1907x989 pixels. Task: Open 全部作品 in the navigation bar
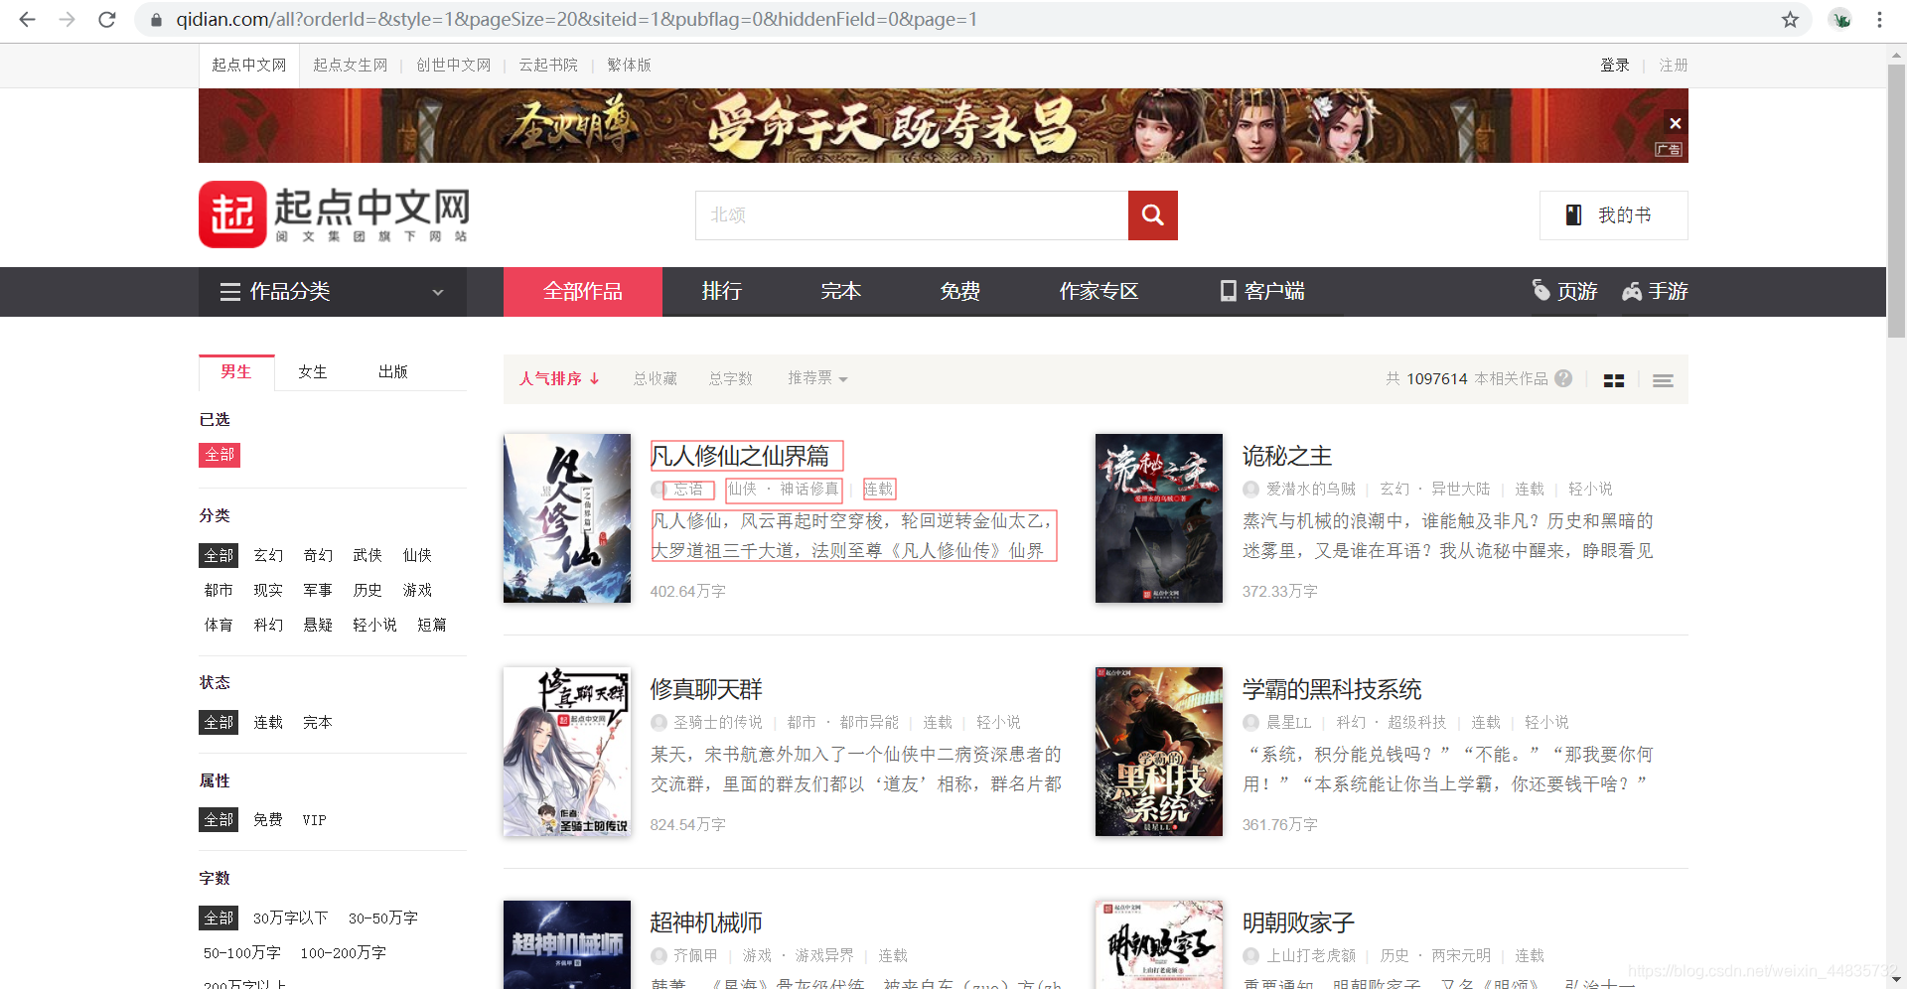point(583,291)
